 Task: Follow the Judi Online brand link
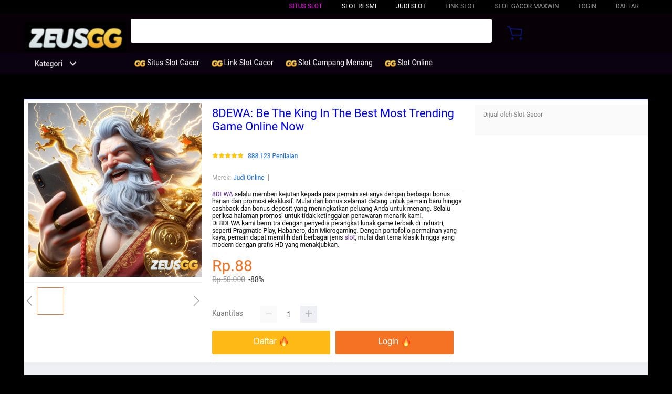[x=249, y=178]
